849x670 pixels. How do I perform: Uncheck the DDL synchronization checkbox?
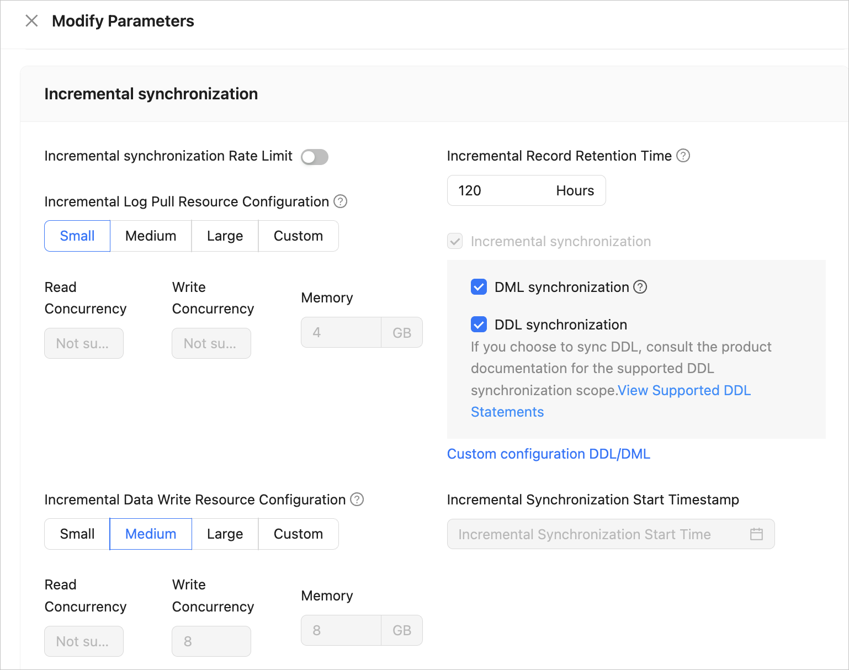click(479, 325)
